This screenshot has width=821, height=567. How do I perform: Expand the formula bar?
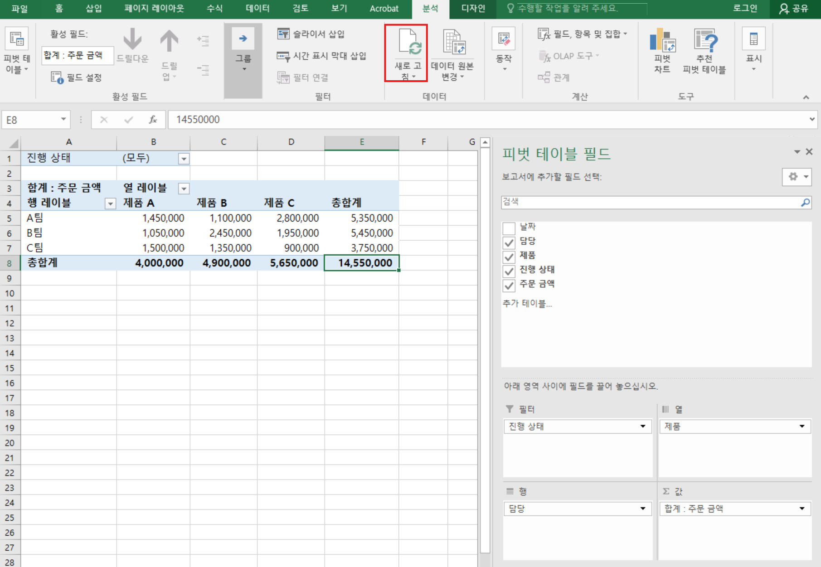tap(811, 119)
